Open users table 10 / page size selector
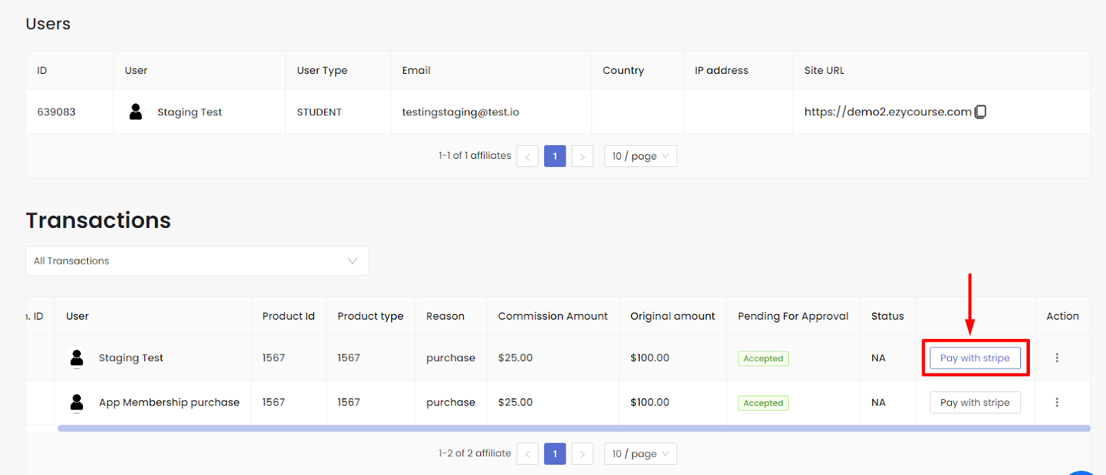 (x=640, y=156)
